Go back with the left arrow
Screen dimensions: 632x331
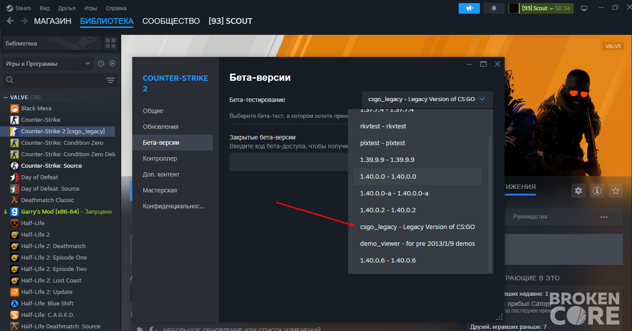[x=10, y=21]
